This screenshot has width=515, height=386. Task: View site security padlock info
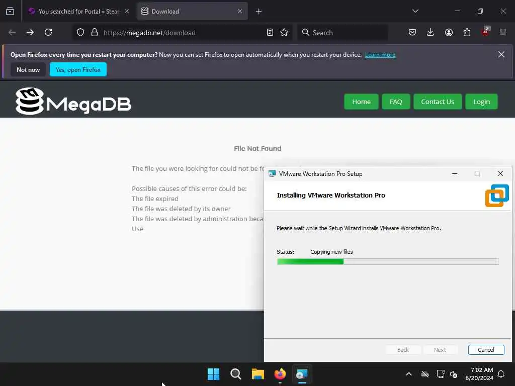95,33
